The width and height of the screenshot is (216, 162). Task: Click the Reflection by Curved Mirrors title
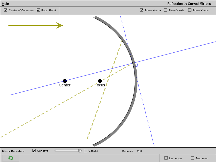189,4
